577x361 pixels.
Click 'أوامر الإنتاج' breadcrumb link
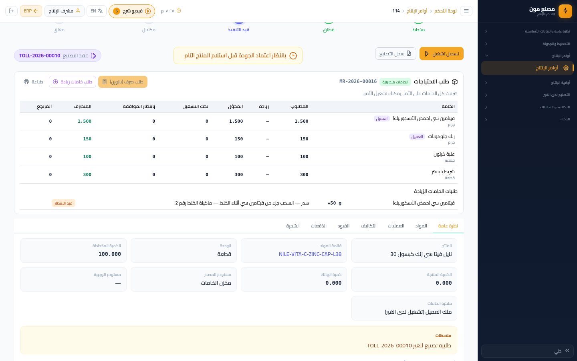pyautogui.click(x=417, y=11)
